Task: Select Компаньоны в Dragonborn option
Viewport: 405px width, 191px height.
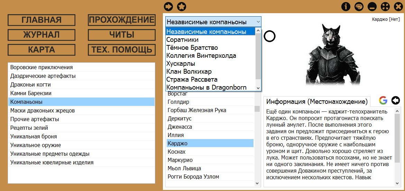Action: [x=210, y=87]
